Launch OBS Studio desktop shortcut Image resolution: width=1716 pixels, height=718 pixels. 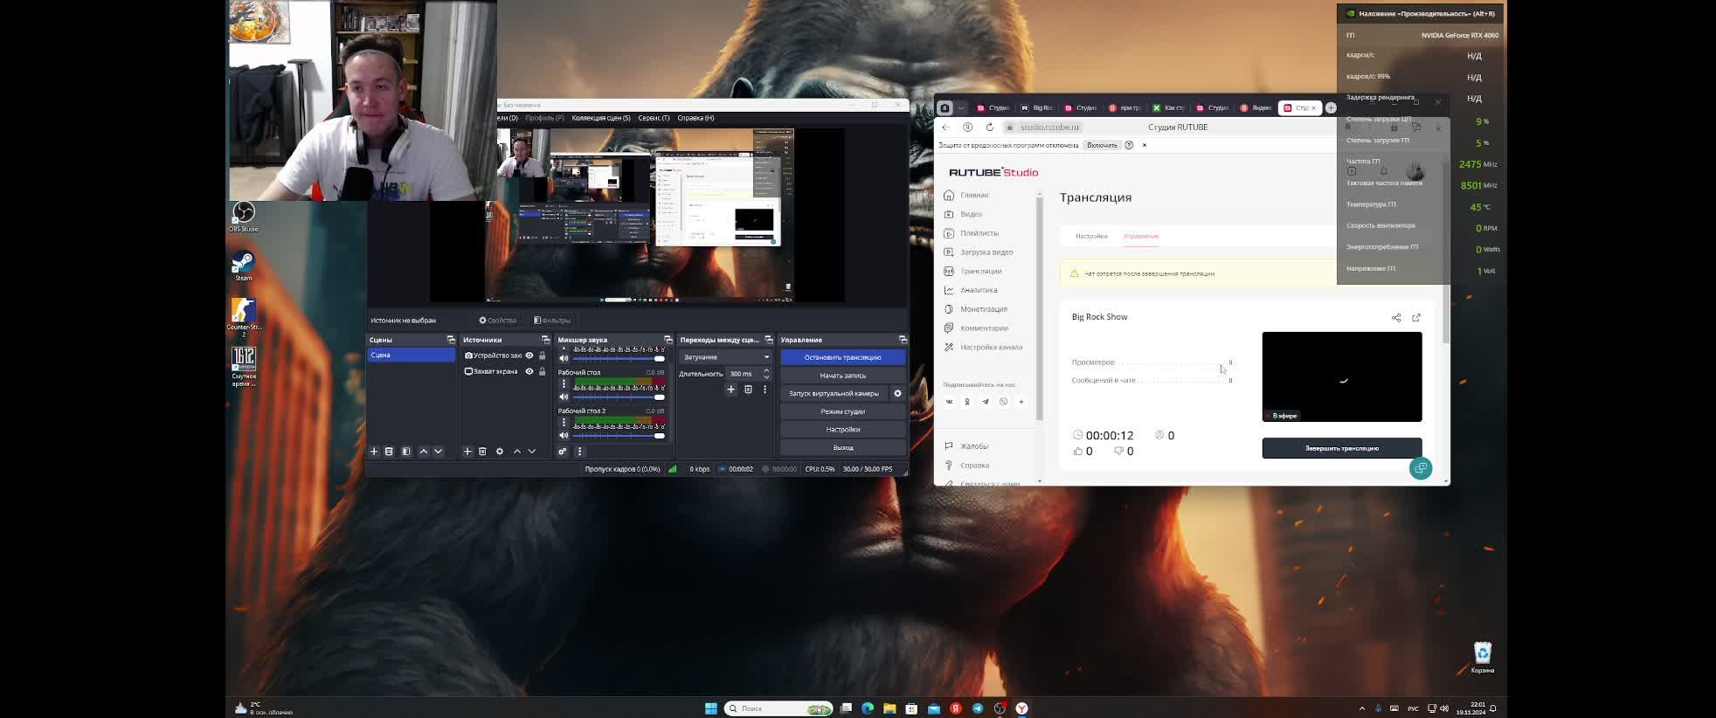pos(244,217)
